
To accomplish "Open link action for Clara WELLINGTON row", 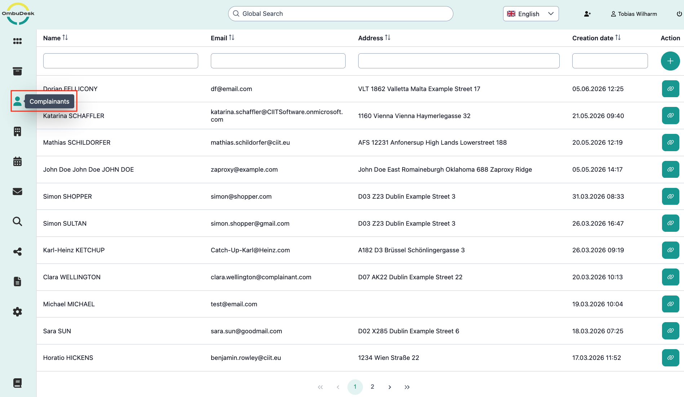I will tap(670, 277).
